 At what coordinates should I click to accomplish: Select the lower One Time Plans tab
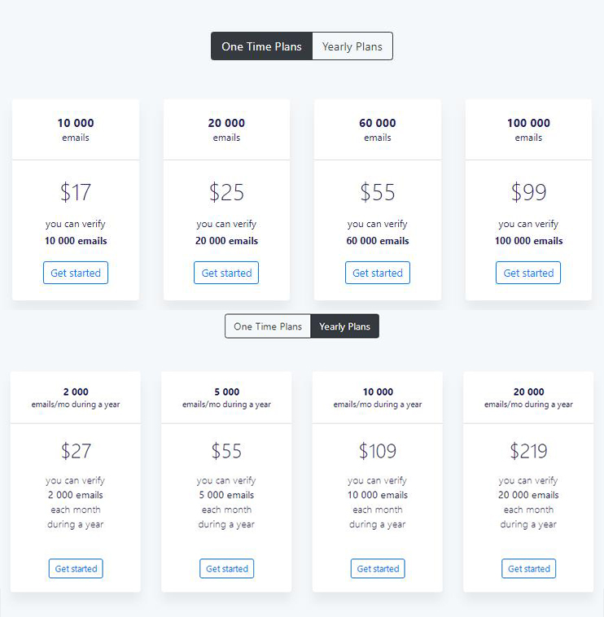(268, 326)
